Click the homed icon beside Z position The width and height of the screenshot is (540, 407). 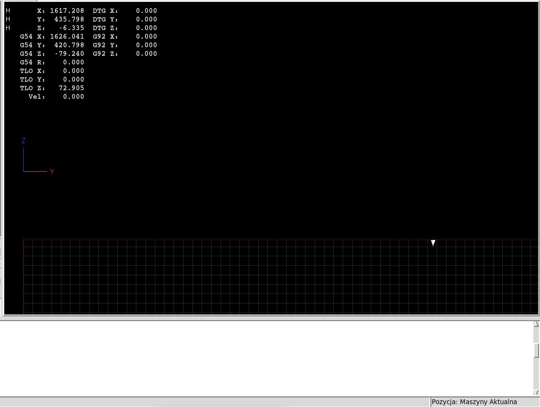point(8,28)
